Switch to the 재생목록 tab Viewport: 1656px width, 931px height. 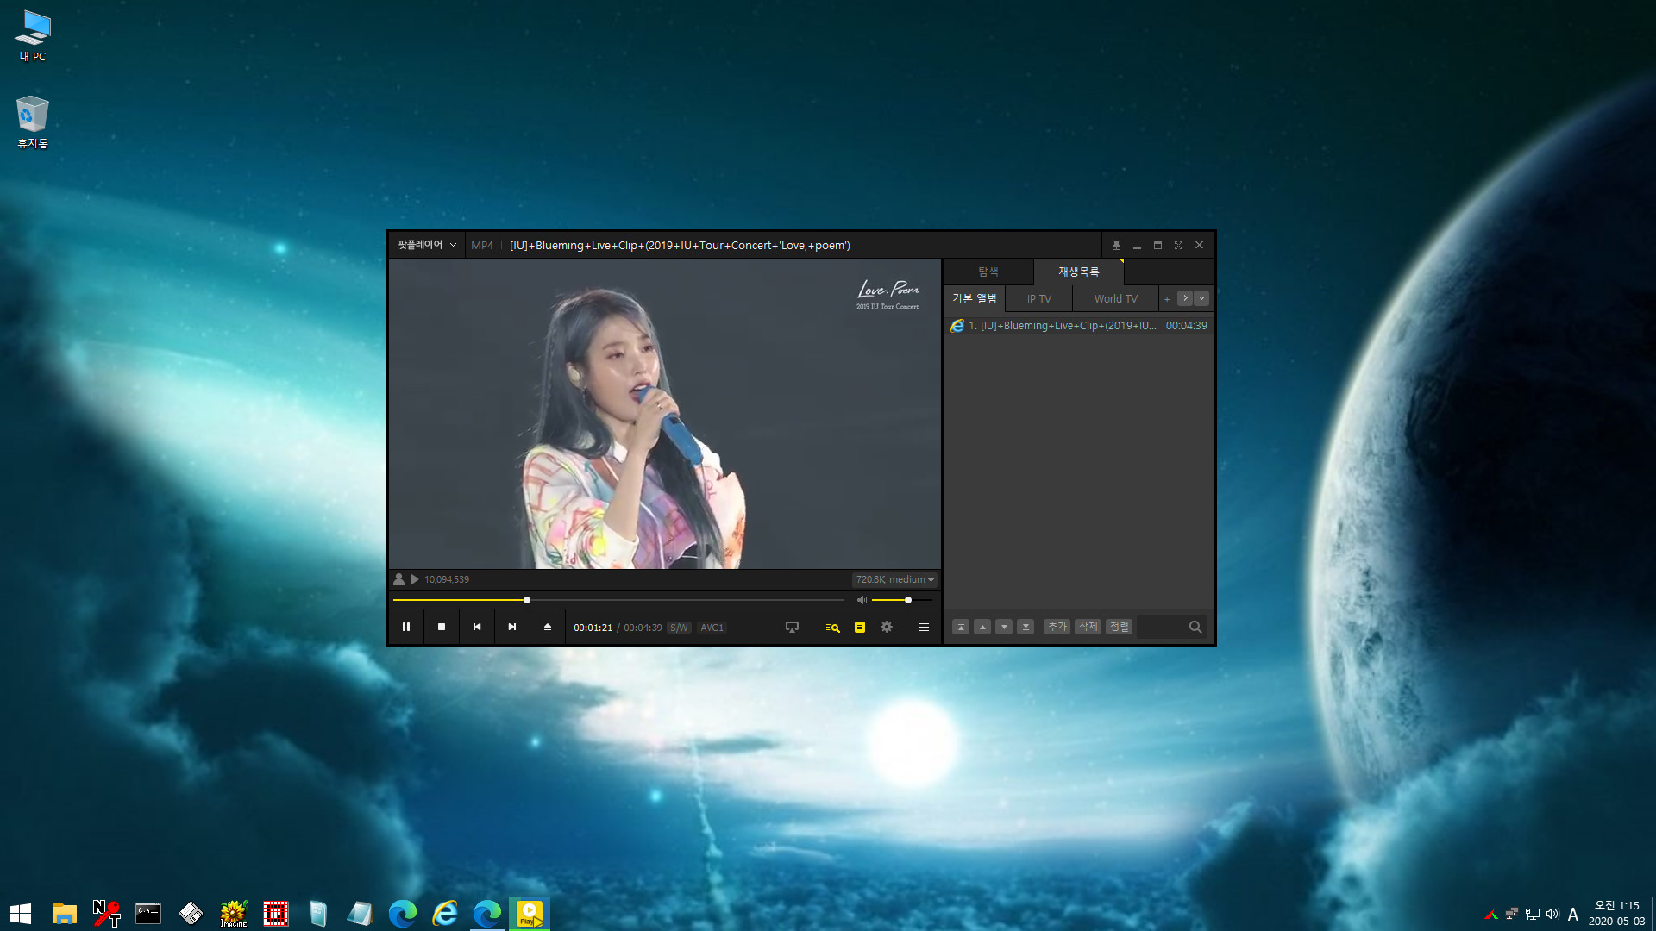[1079, 272]
